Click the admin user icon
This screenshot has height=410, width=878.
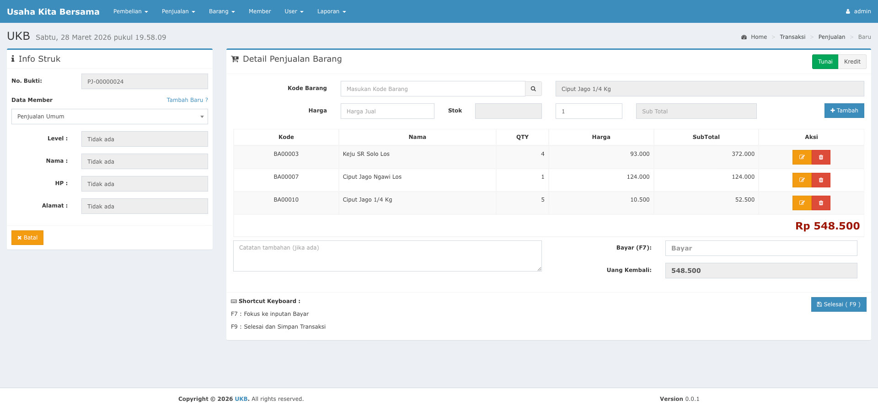coord(848,11)
